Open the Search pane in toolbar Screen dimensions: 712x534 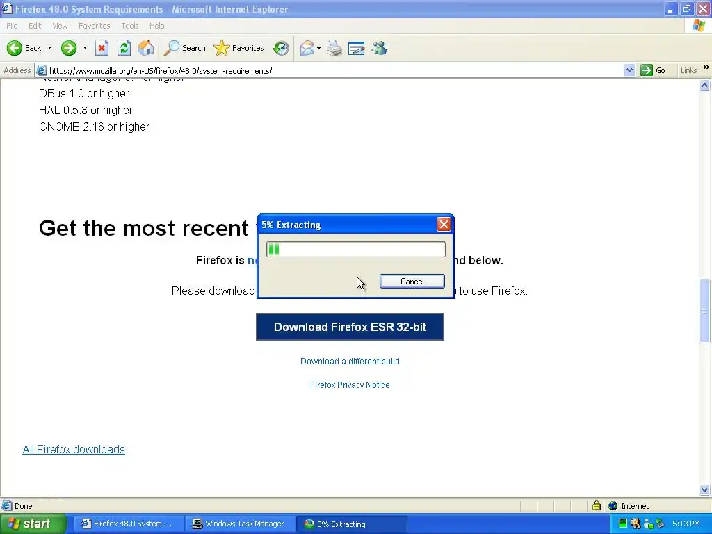pos(184,48)
